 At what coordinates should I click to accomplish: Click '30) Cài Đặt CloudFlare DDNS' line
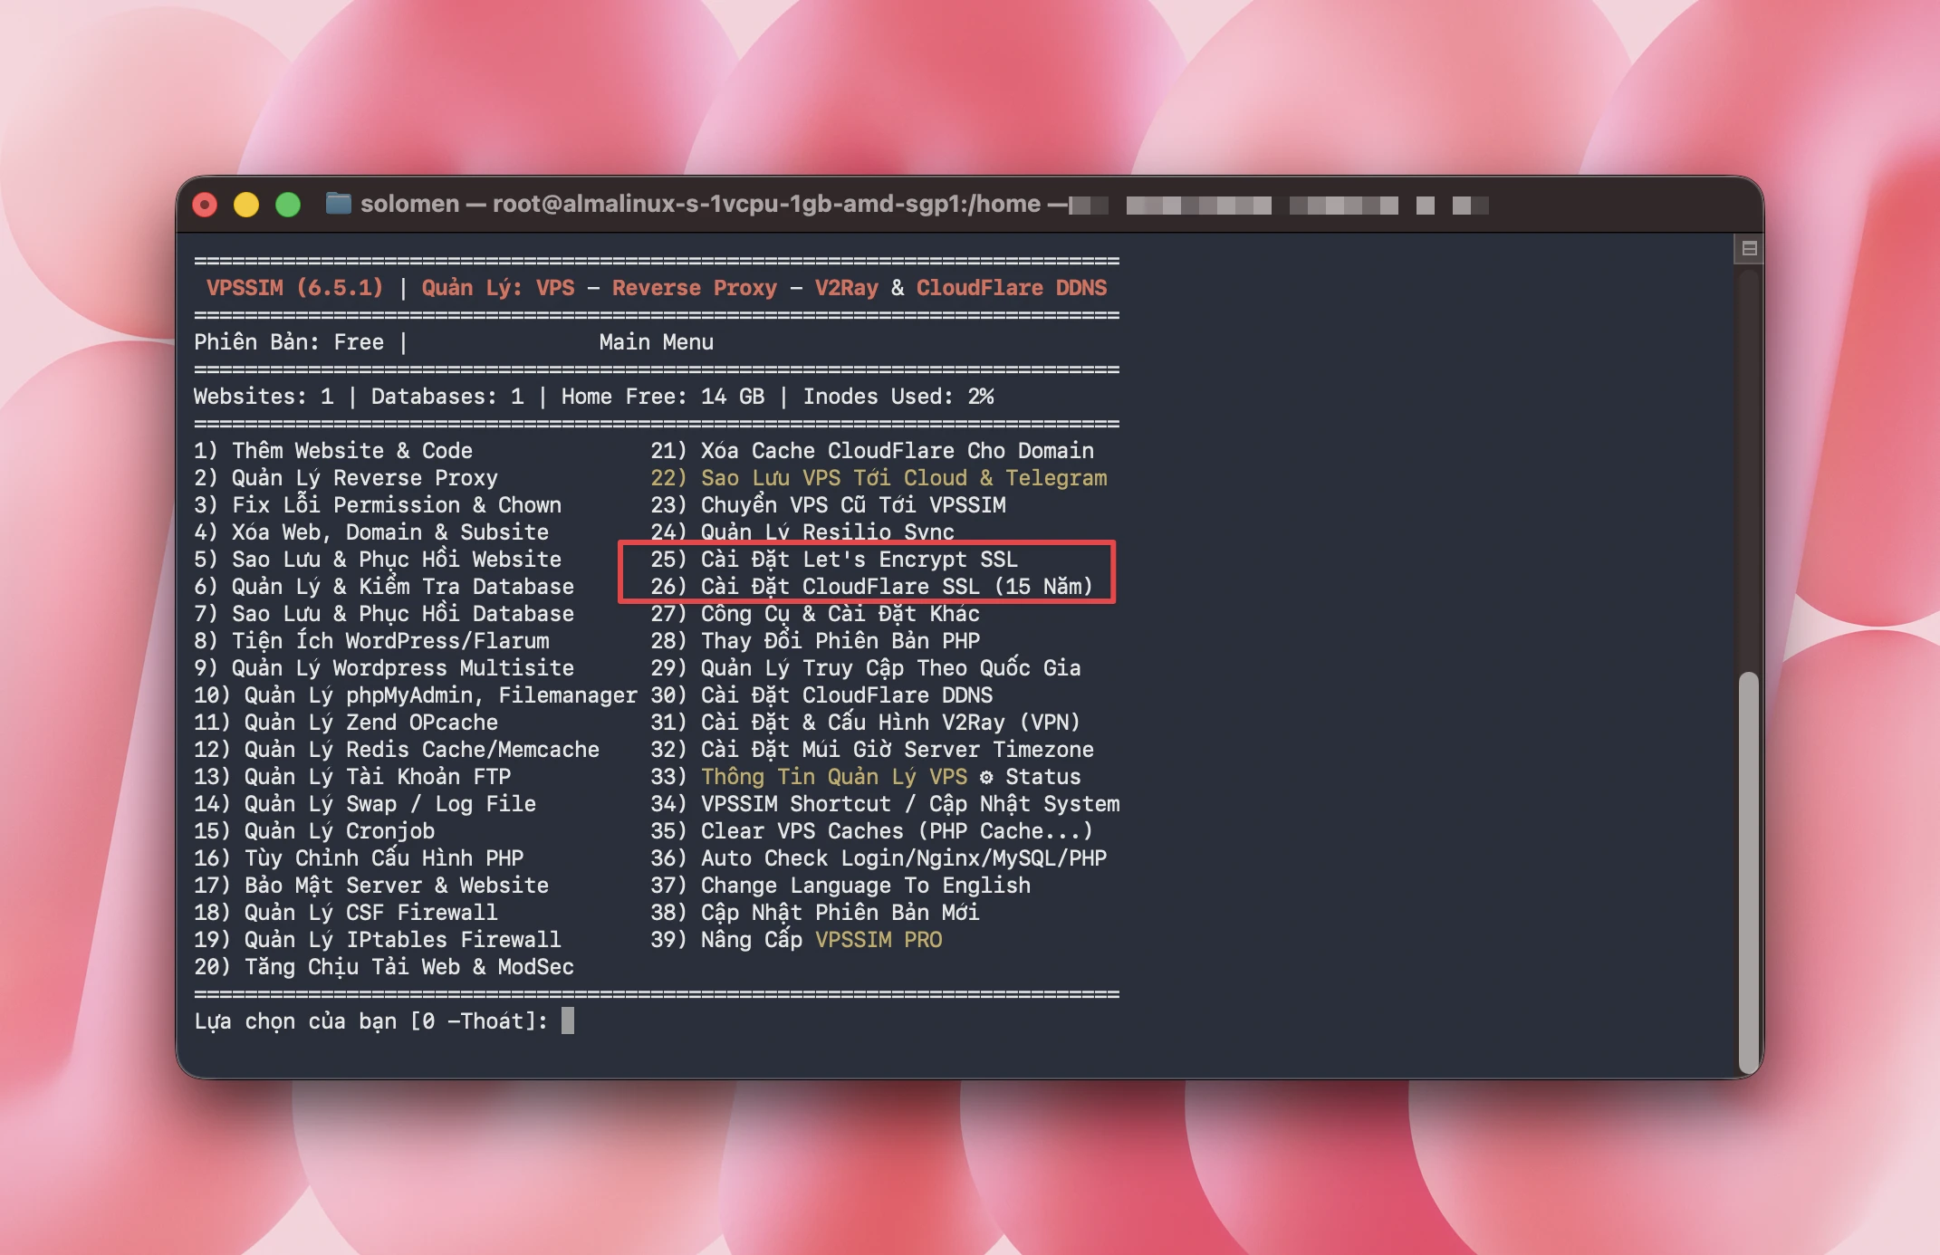tap(821, 695)
